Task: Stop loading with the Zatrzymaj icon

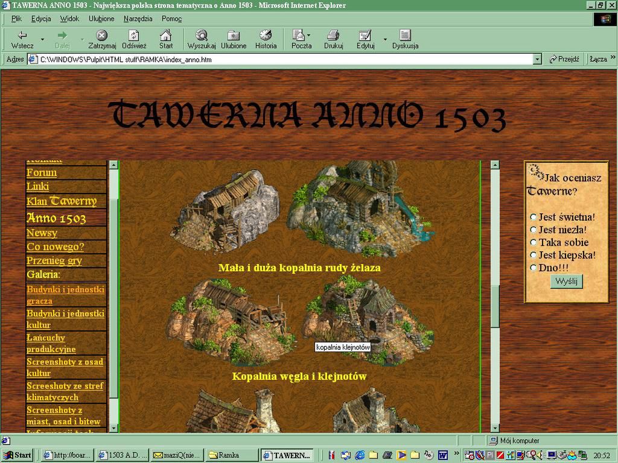Action: tap(101, 35)
